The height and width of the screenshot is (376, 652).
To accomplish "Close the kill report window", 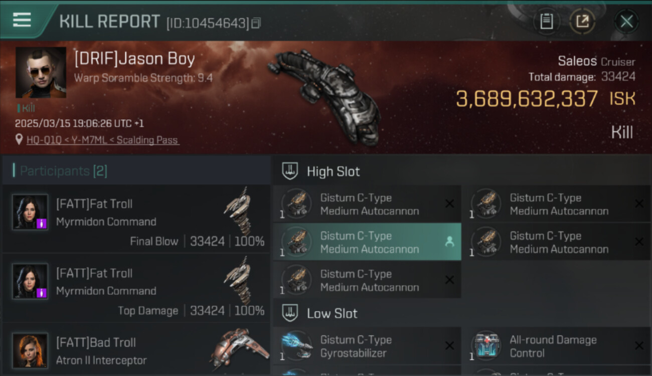I will (x=626, y=22).
